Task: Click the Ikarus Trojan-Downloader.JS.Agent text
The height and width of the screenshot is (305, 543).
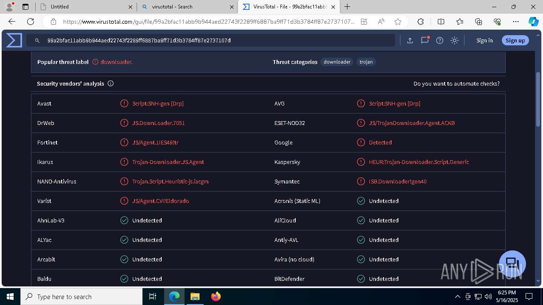Action: click(x=168, y=162)
